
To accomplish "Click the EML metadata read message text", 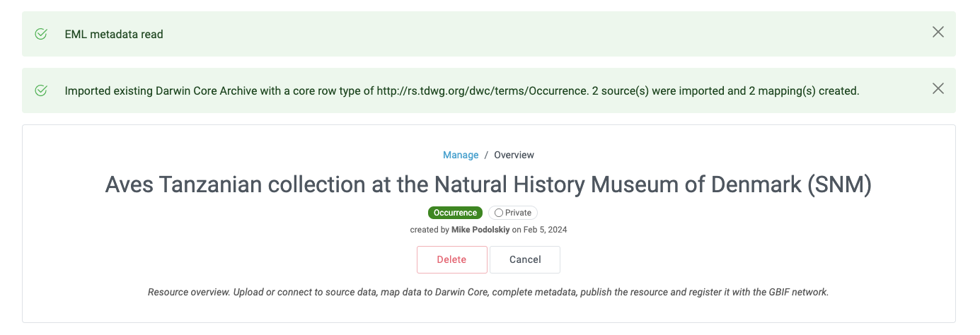I will 114,34.
